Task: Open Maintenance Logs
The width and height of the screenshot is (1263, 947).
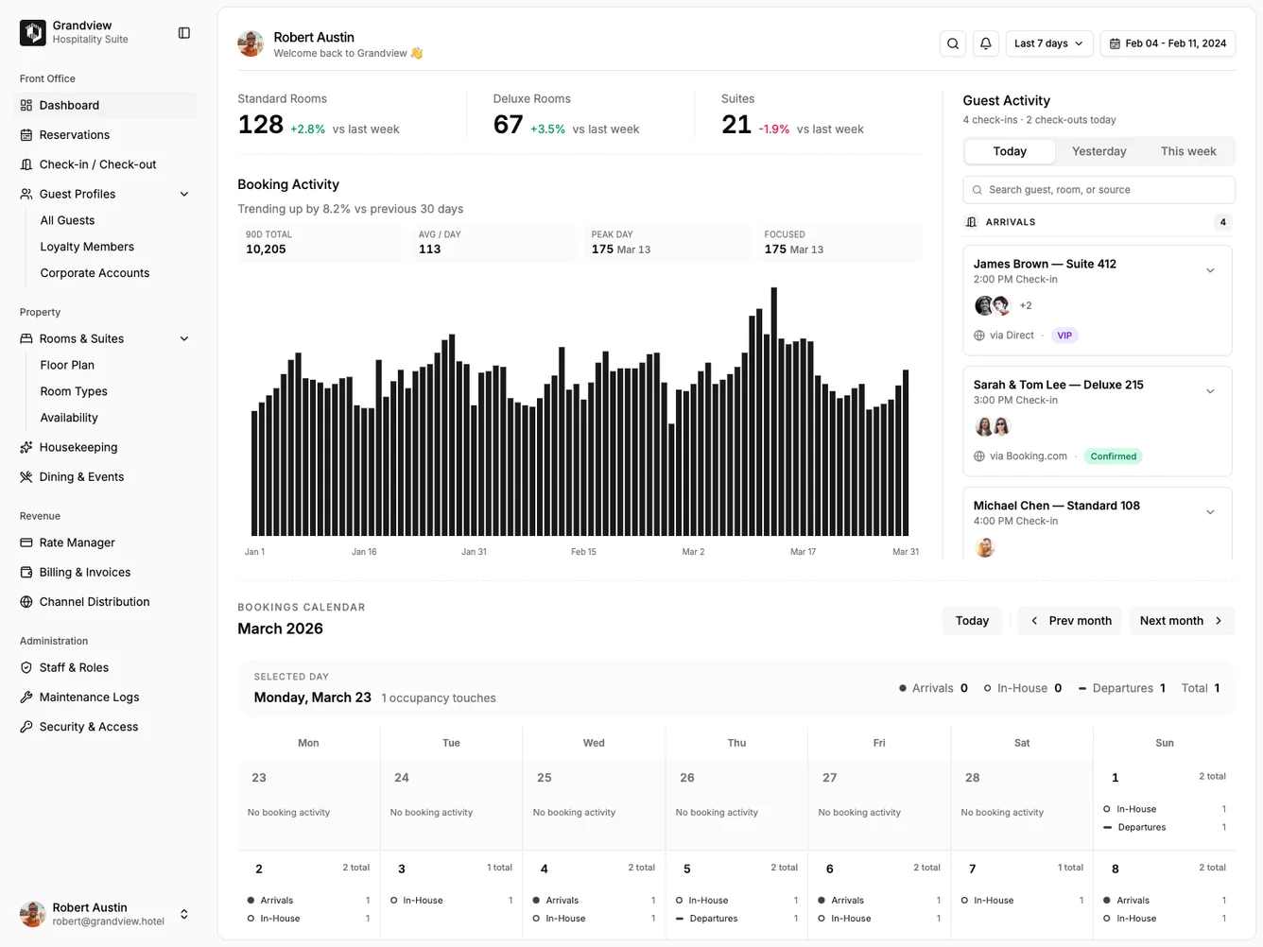Action: pyautogui.click(x=88, y=697)
